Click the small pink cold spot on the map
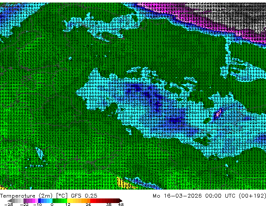 coord(218,114)
